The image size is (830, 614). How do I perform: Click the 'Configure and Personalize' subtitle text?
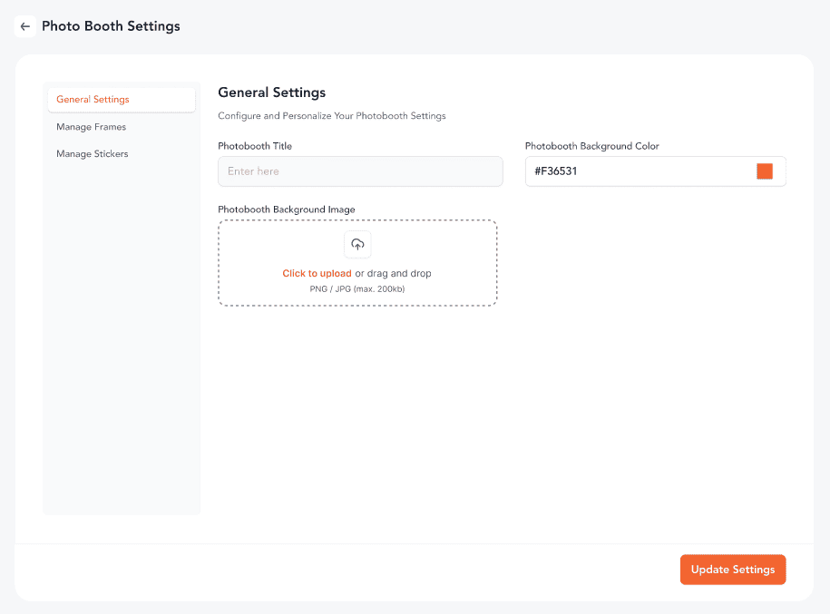point(332,116)
